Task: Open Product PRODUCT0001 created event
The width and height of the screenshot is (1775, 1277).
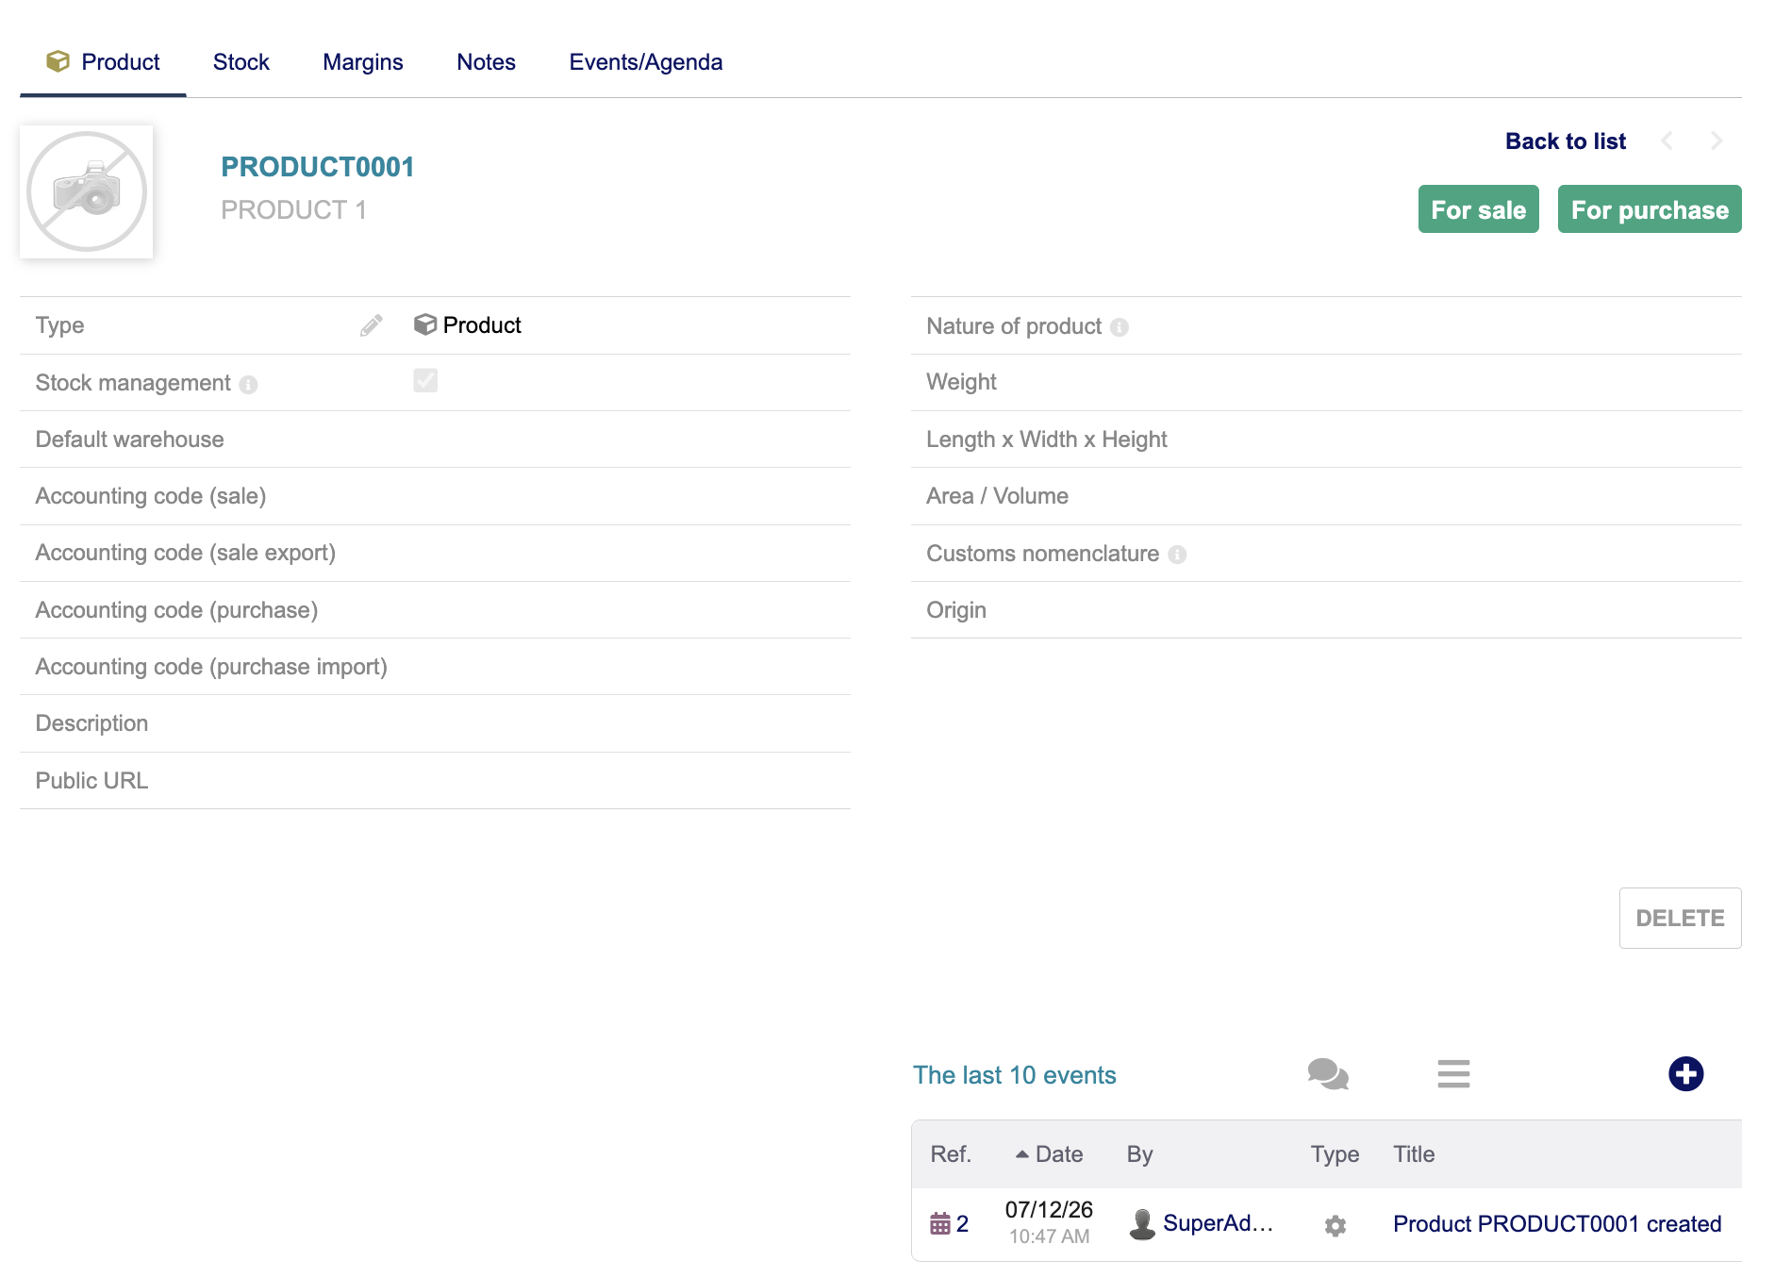Action: coord(1557,1224)
